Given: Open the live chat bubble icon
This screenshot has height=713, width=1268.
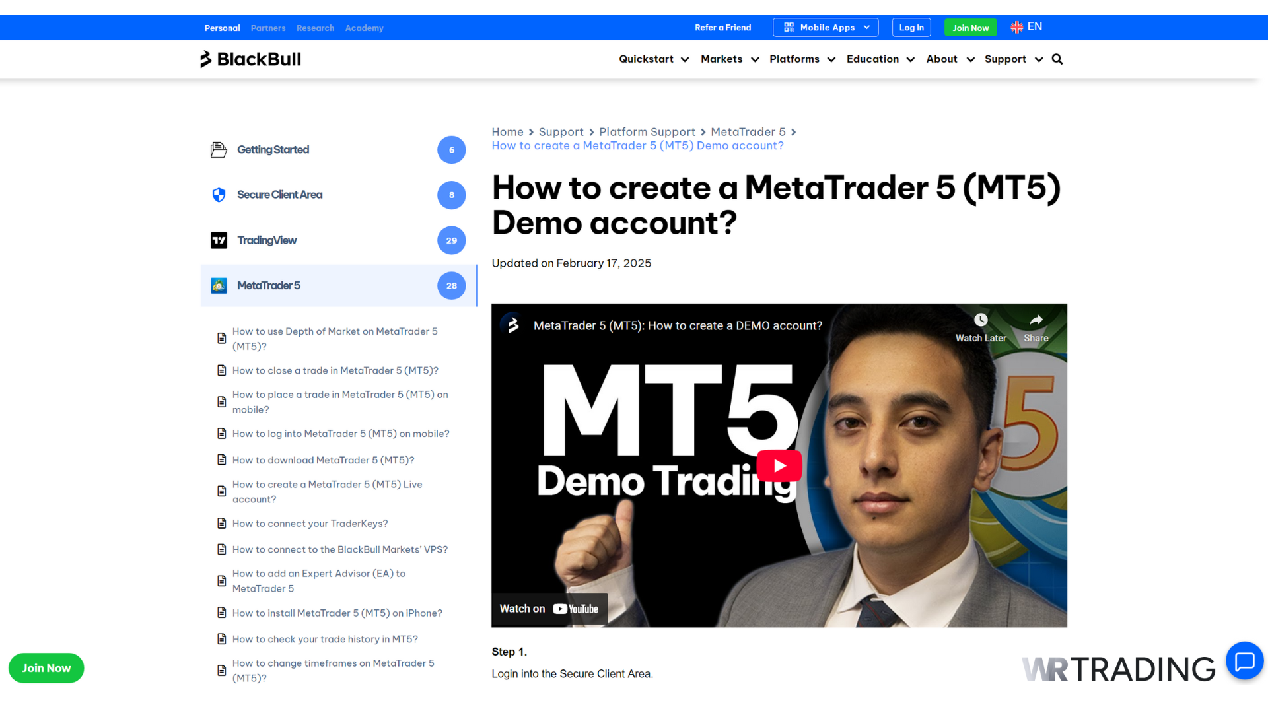Looking at the screenshot, I should coord(1245,661).
